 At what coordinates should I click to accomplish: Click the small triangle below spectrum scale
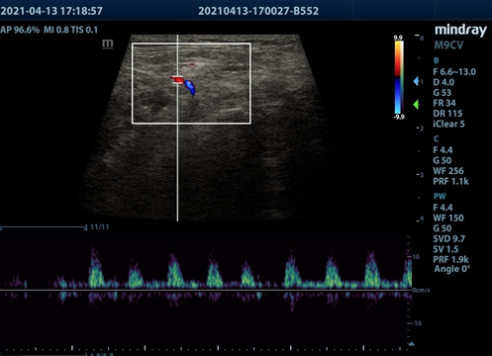tap(411, 344)
